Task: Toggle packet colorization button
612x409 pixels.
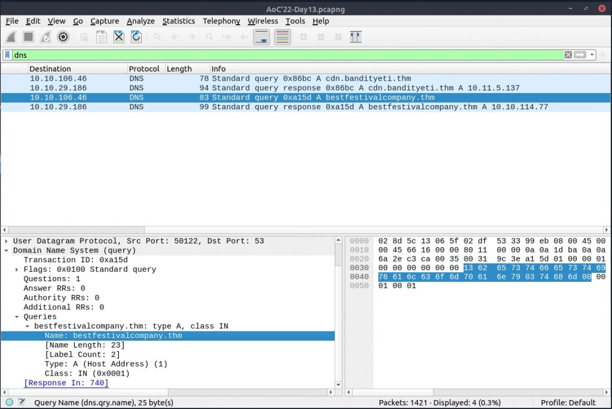Action: 282,37
